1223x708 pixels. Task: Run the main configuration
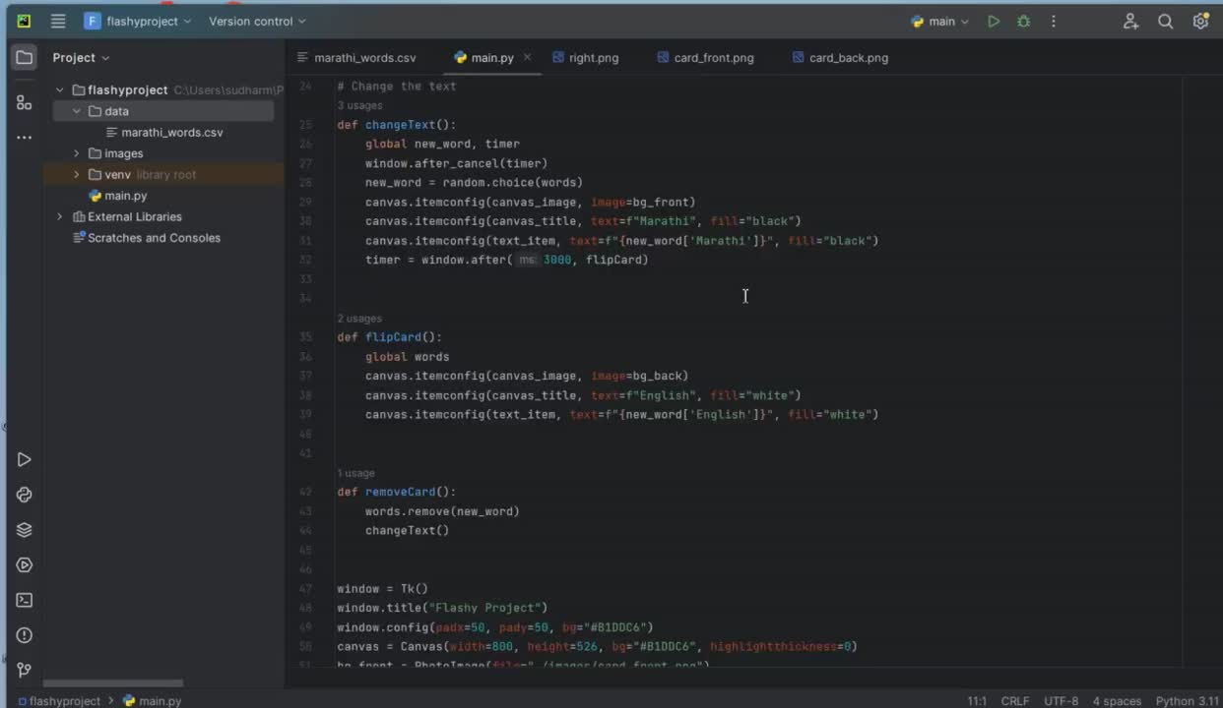pos(994,21)
